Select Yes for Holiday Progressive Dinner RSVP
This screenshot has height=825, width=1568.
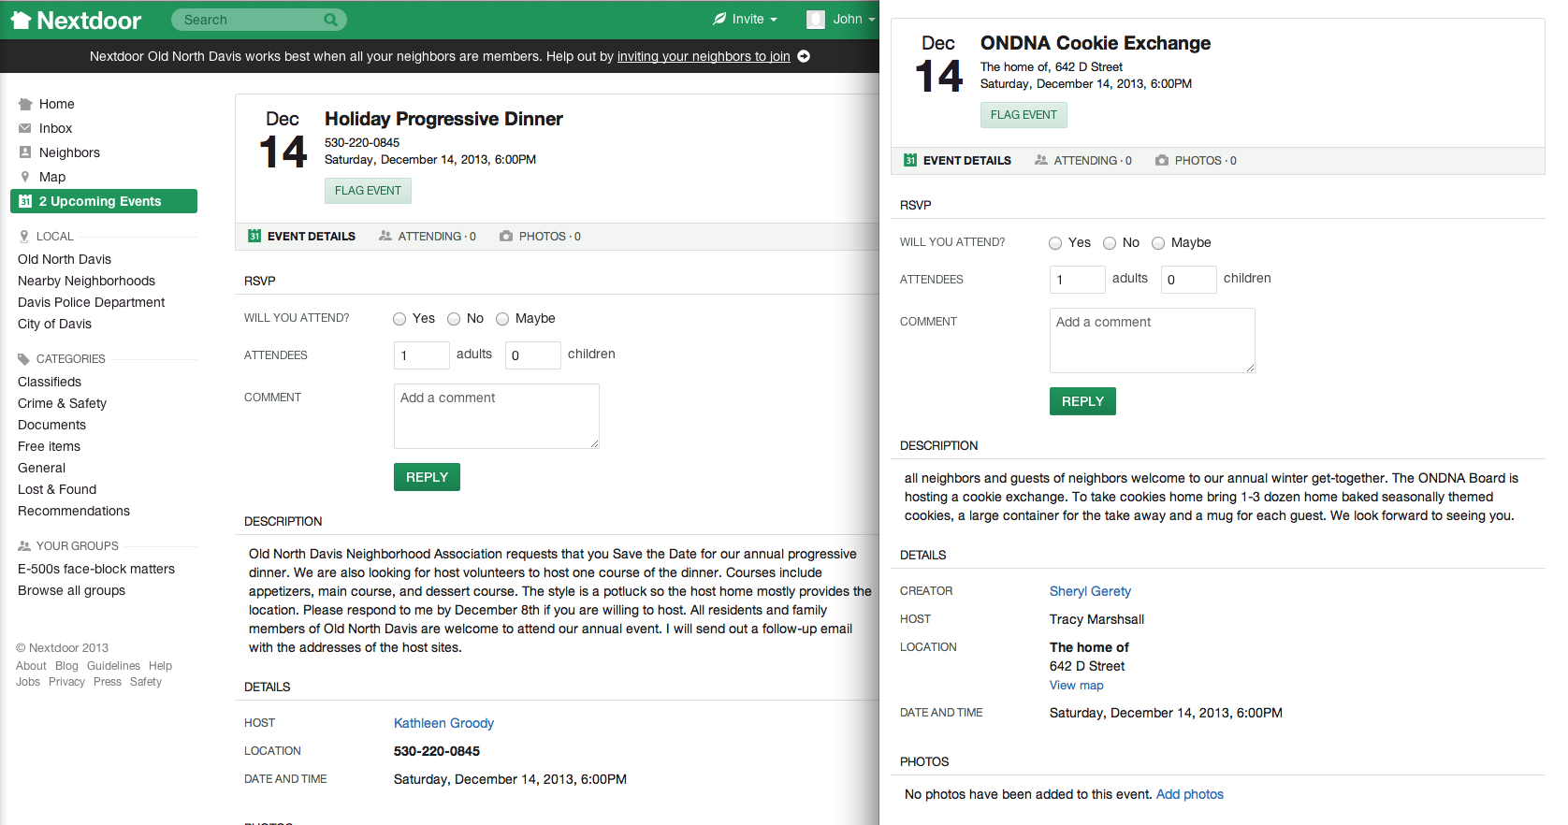pos(399,319)
